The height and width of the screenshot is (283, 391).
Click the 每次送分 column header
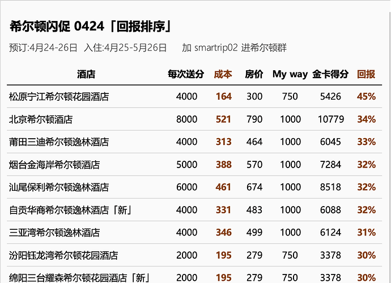(x=186, y=74)
